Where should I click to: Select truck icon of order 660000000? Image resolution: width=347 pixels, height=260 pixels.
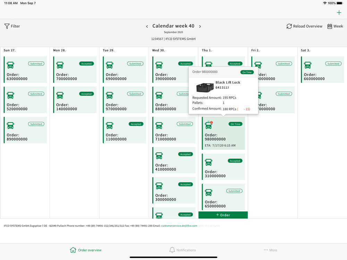pos(307,65)
